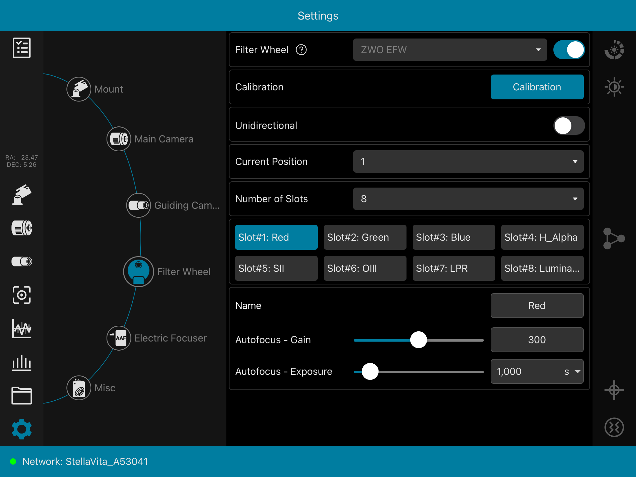Image resolution: width=636 pixels, height=477 pixels.
Task: Edit the filter Name field showing Red
Action: 537,306
